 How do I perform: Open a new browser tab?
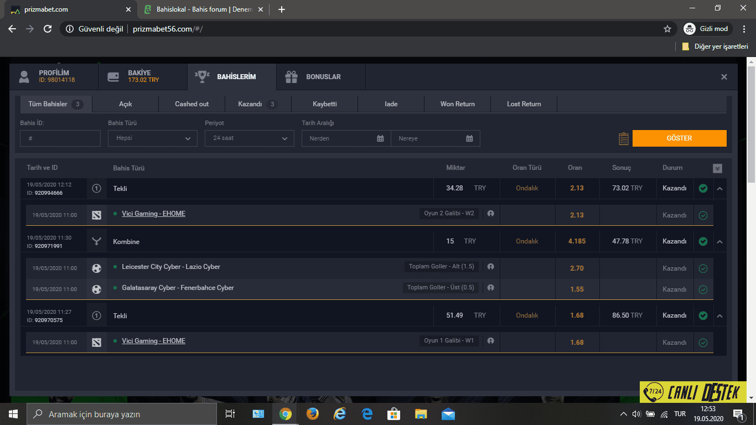282,9
